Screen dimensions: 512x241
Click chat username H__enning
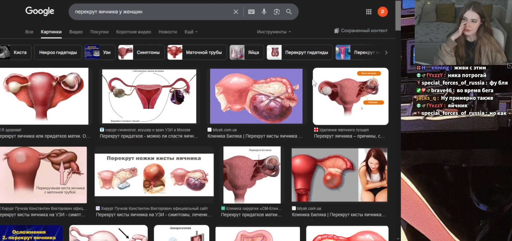click(x=435, y=68)
